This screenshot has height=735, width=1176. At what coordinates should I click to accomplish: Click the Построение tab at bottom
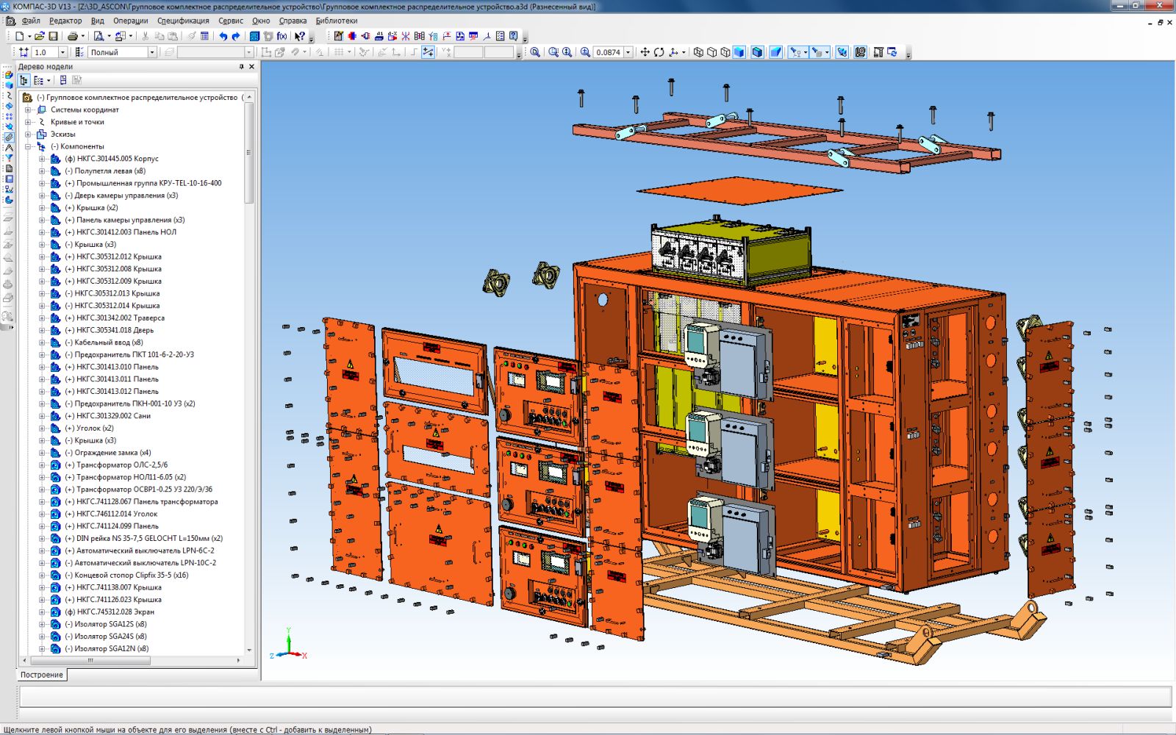[x=42, y=675]
